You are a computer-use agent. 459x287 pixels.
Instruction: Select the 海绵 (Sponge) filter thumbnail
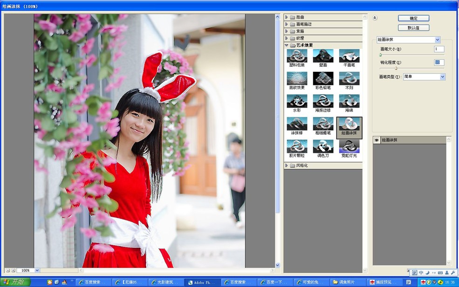(x=349, y=102)
